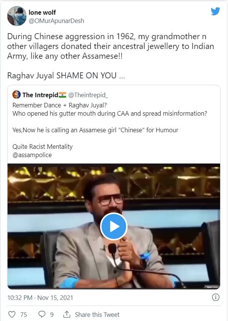Open the @Theintrepid_ handle
228x321 pixels.
tap(85, 95)
